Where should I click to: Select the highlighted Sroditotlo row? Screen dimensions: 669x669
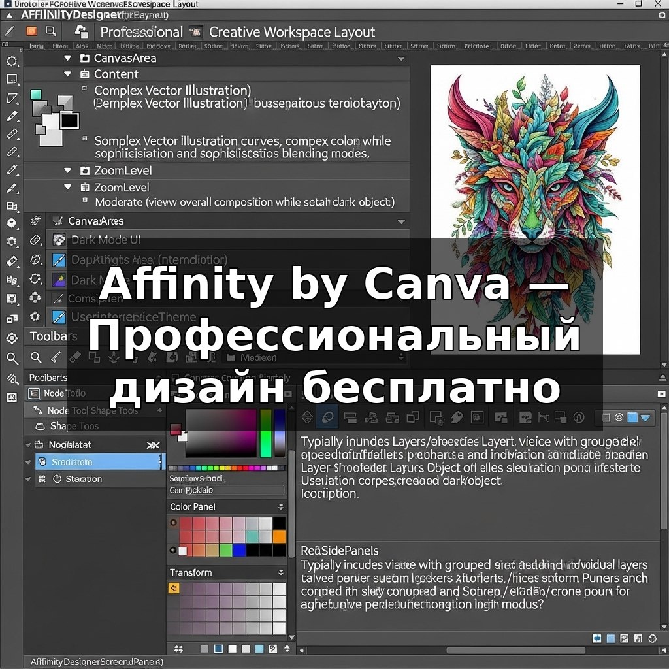click(99, 462)
